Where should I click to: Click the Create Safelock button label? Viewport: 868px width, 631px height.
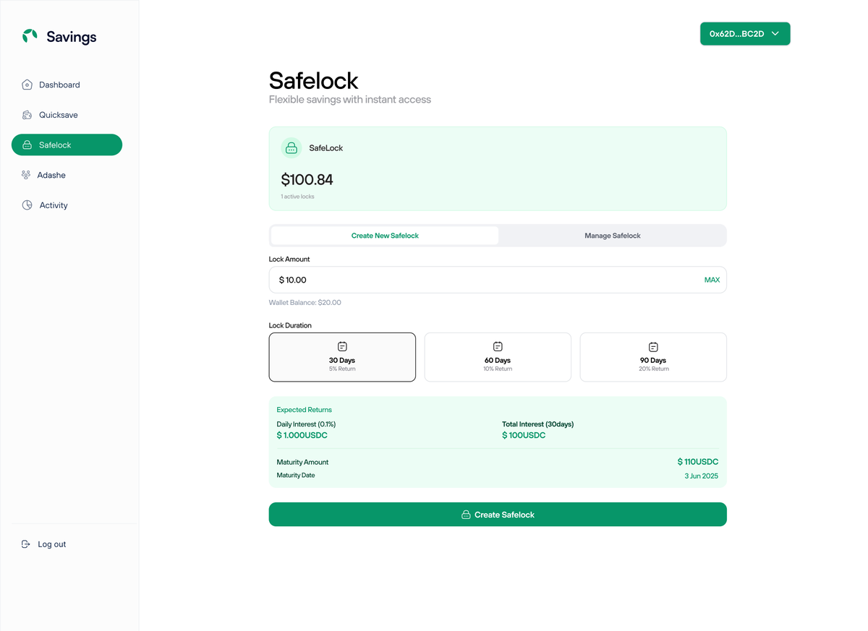504,515
